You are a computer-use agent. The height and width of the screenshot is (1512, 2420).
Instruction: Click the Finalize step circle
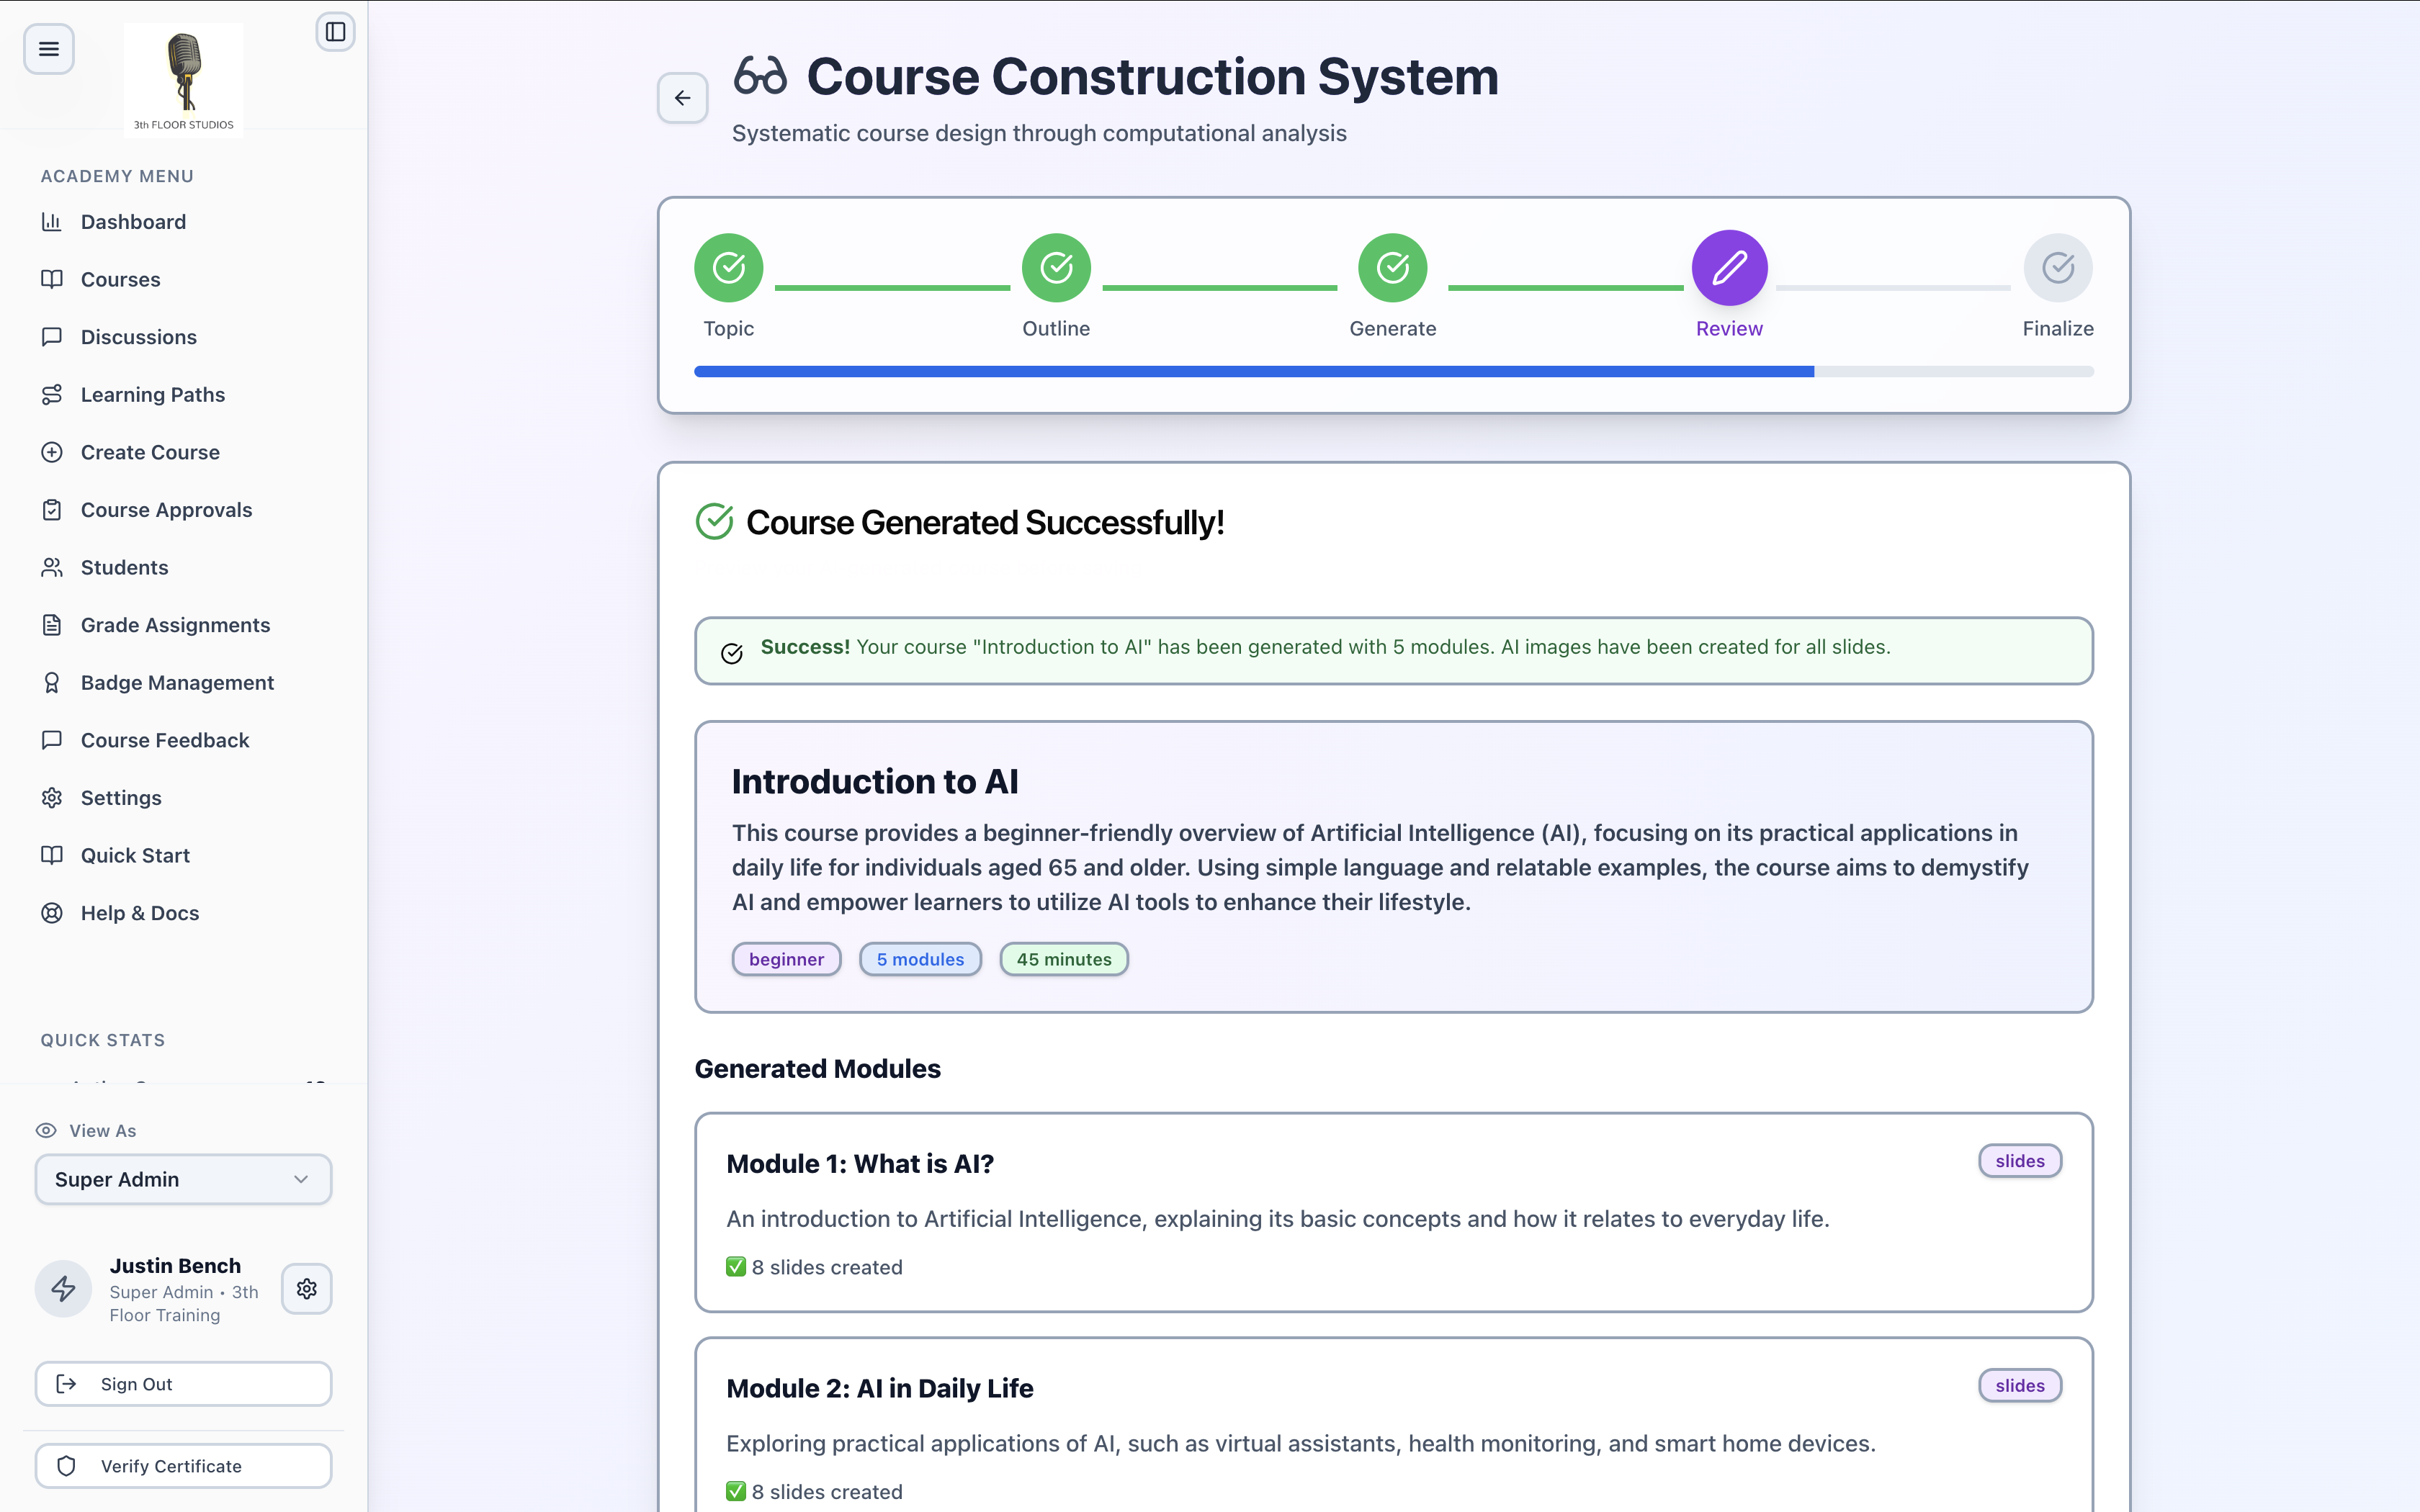2058,267
